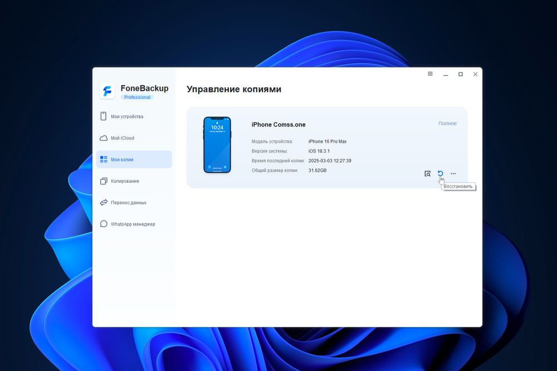Minimize the FoneBackup window
The image size is (557, 371).
coord(446,74)
